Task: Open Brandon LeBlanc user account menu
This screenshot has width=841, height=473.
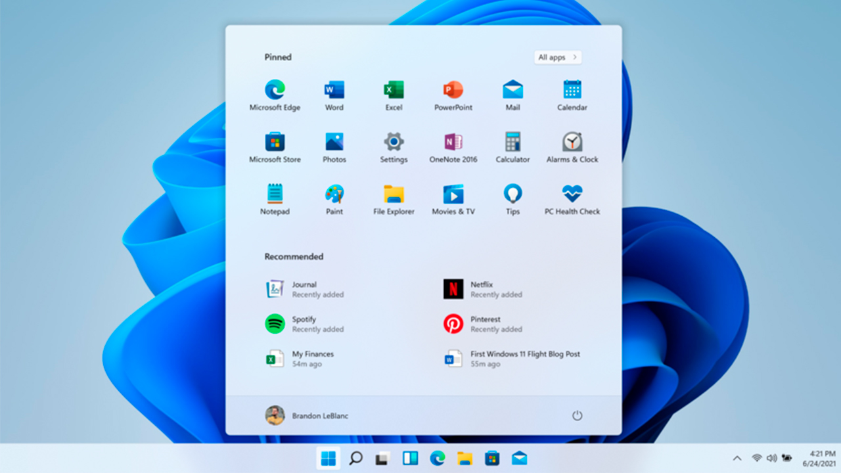Action: point(307,415)
